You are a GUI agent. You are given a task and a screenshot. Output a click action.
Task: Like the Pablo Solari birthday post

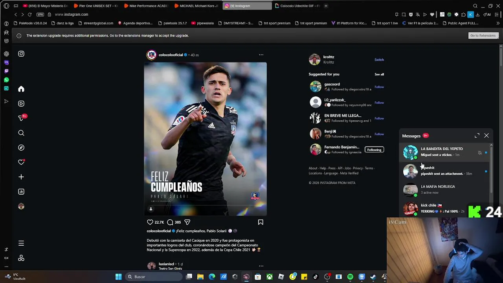(x=150, y=222)
